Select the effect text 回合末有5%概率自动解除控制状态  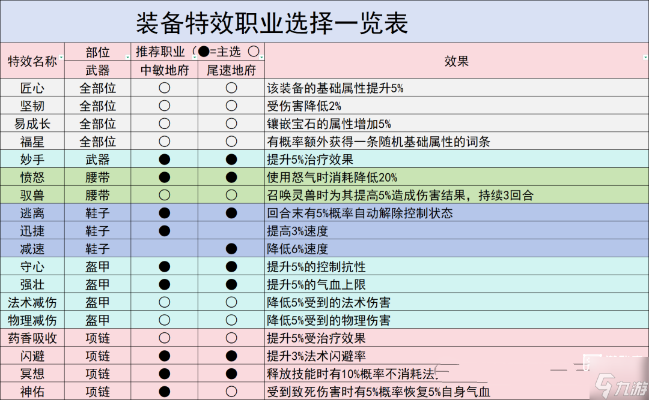pyautogui.click(x=360, y=213)
